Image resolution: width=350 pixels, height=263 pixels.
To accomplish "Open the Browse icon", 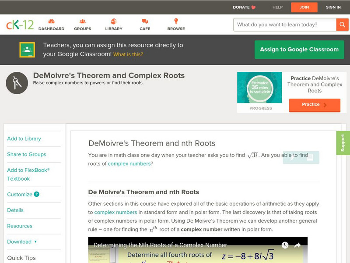I will pos(176,21).
